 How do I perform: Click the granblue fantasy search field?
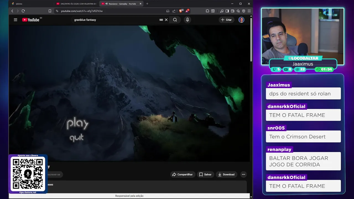pyautogui.click(x=116, y=20)
